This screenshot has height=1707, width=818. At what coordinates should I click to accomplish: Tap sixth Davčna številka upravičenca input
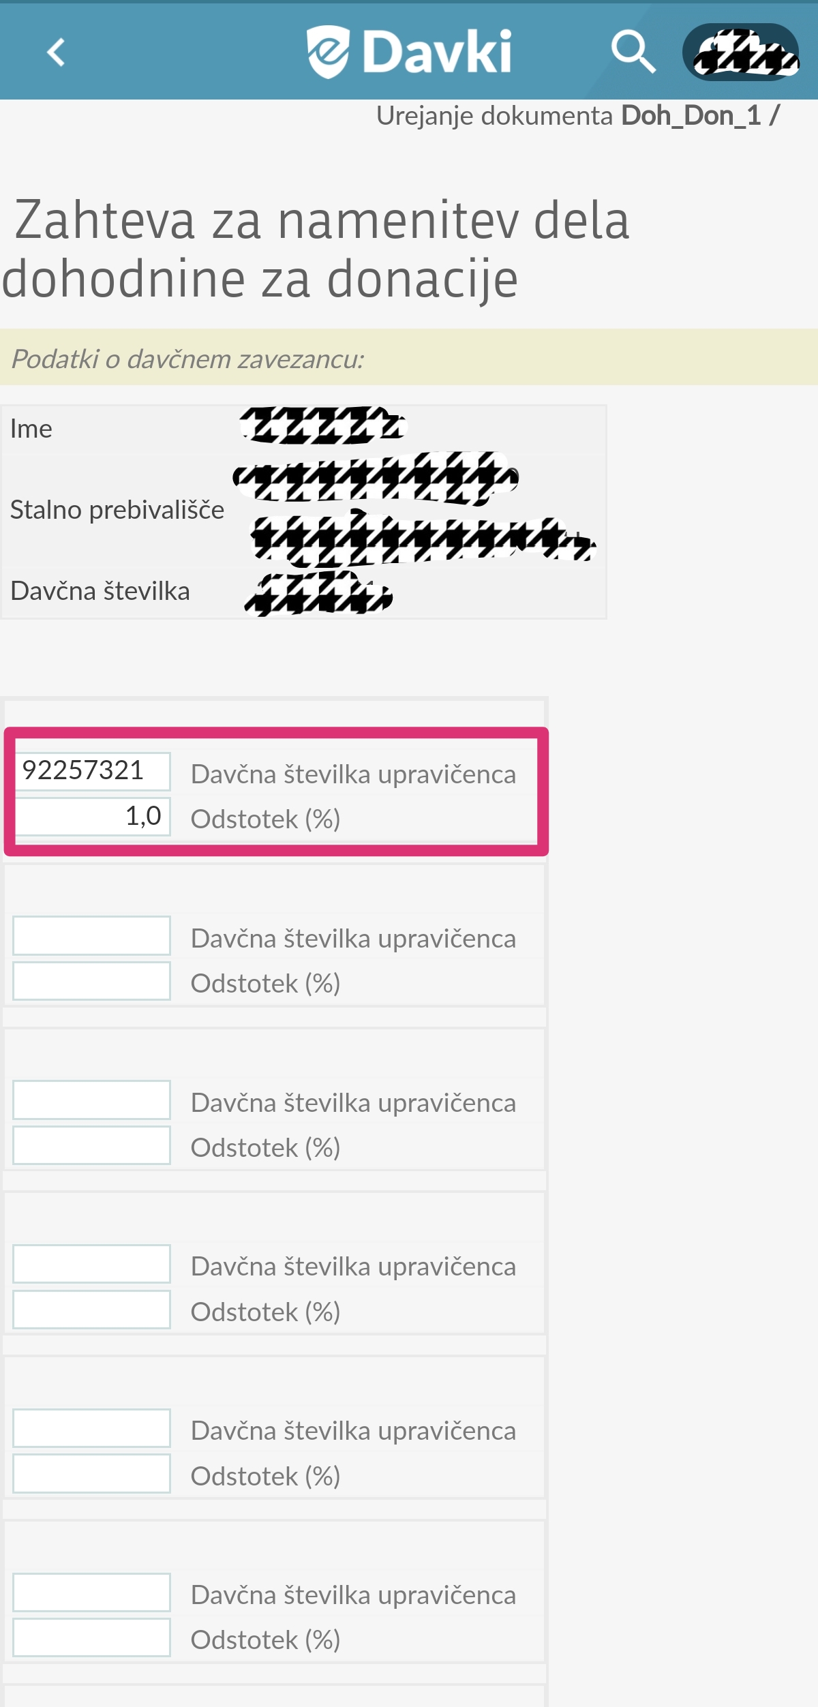coord(92,1592)
